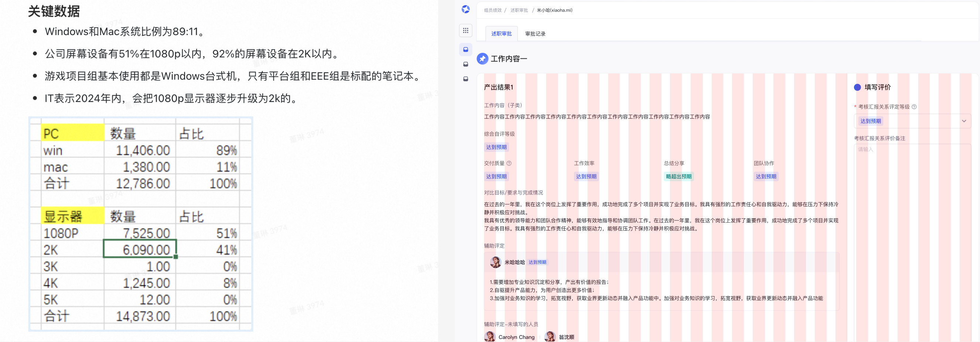Viewport: 980px width, 342px height.
Task: Click the 考核汇报关系评价备注 text area
Action: (912, 243)
